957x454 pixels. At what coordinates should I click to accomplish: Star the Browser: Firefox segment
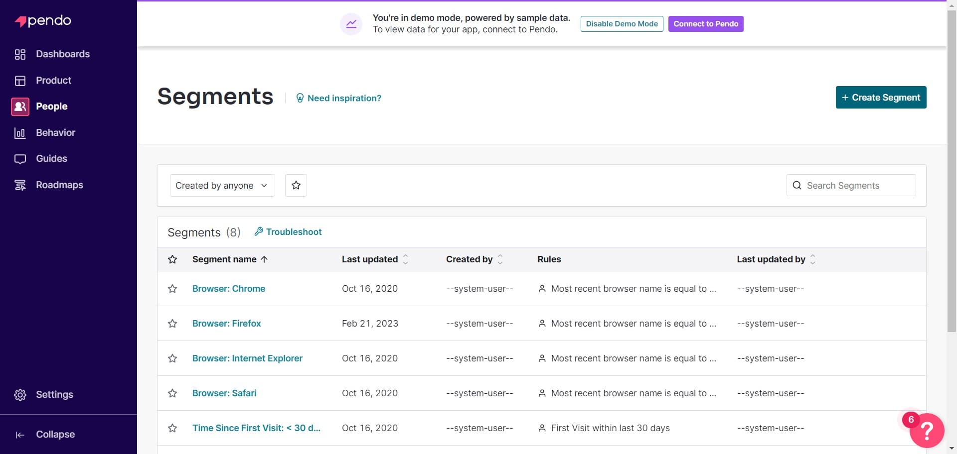pyautogui.click(x=172, y=324)
